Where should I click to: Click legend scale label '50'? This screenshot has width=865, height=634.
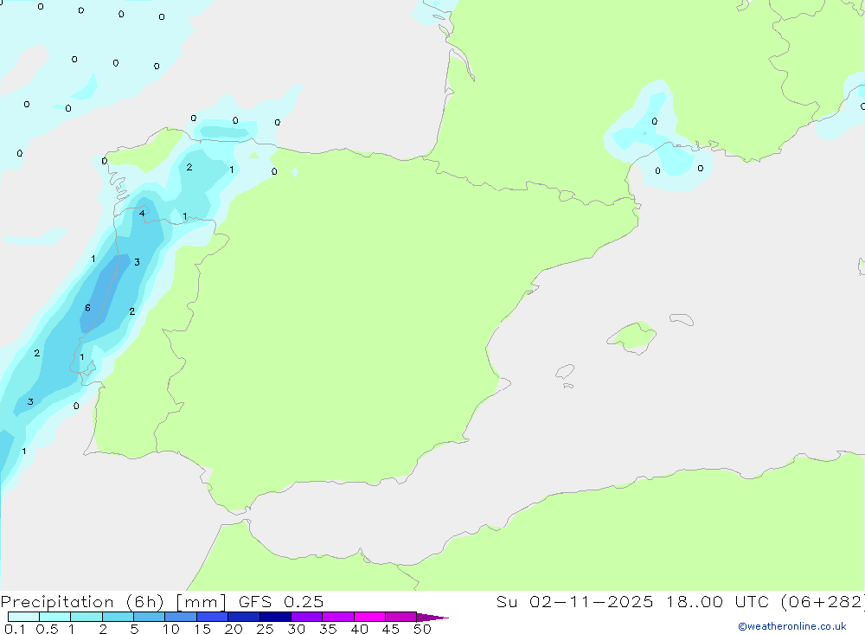pos(422,629)
